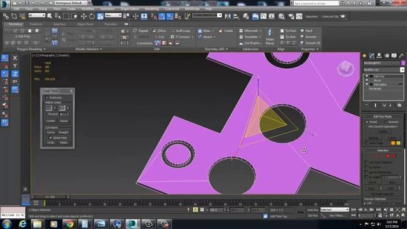
Task: Click the Unlink Selection icon
Action: [x=14, y=17]
